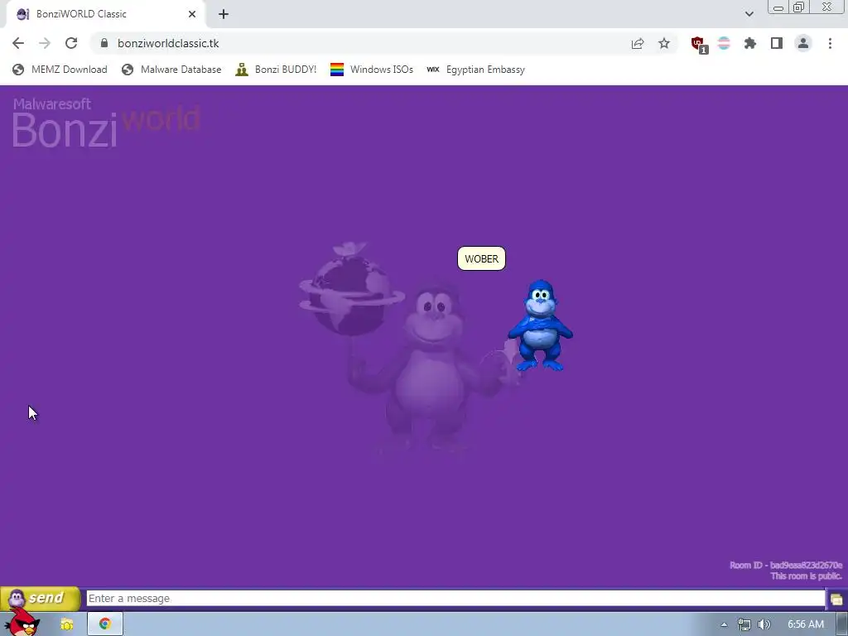Open the uBlock Origin extension

click(x=699, y=44)
